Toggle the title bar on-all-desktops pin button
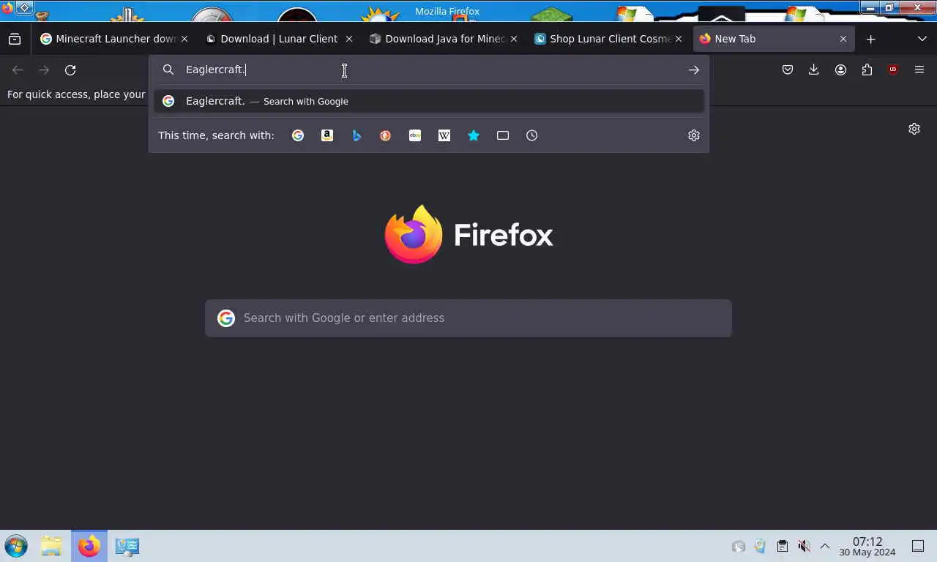The height and width of the screenshot is (562, 937). pyautogui.click(x=24, y=8)
